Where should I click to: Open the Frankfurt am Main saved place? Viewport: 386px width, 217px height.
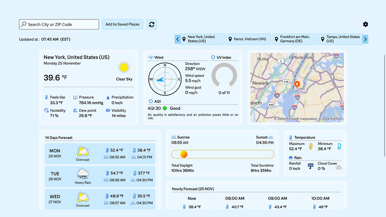pyautogui.click(x=294, y=39)
